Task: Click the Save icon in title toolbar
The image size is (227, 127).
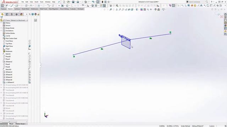Action: click(x=73, y=2)
